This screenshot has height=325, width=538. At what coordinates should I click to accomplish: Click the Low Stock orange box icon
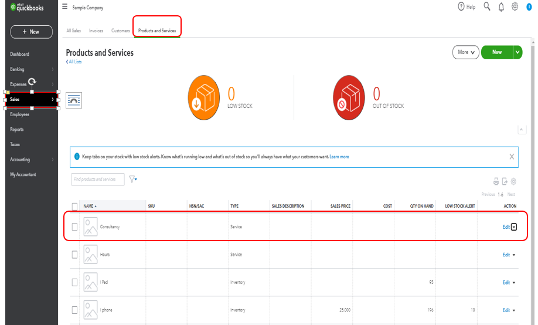(x=204, y=97)
